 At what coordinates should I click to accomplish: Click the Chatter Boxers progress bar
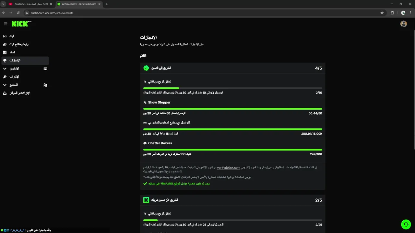pyautogui.click(x=232, y=150)
